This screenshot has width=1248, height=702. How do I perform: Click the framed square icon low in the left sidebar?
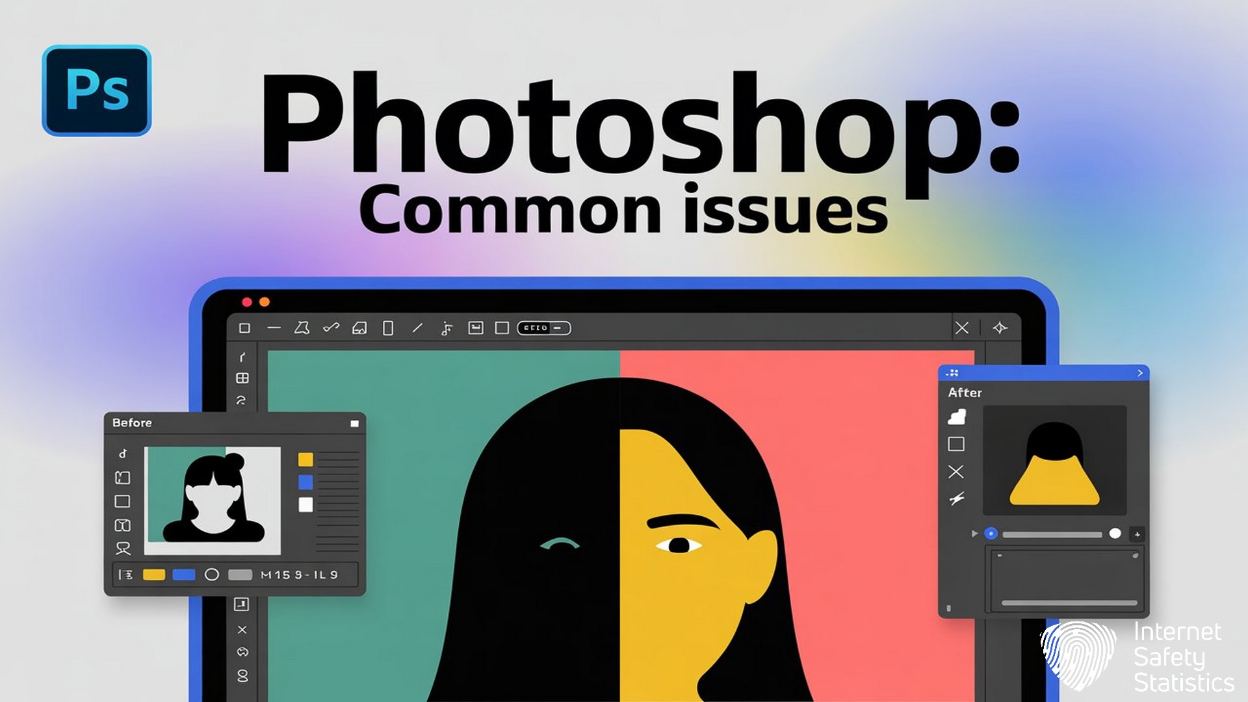pyautogui.click(x=241, y=604)
